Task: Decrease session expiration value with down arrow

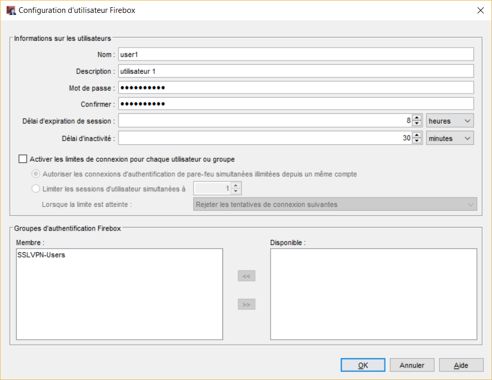Action: pyautogui.click(x=416, y=124)
